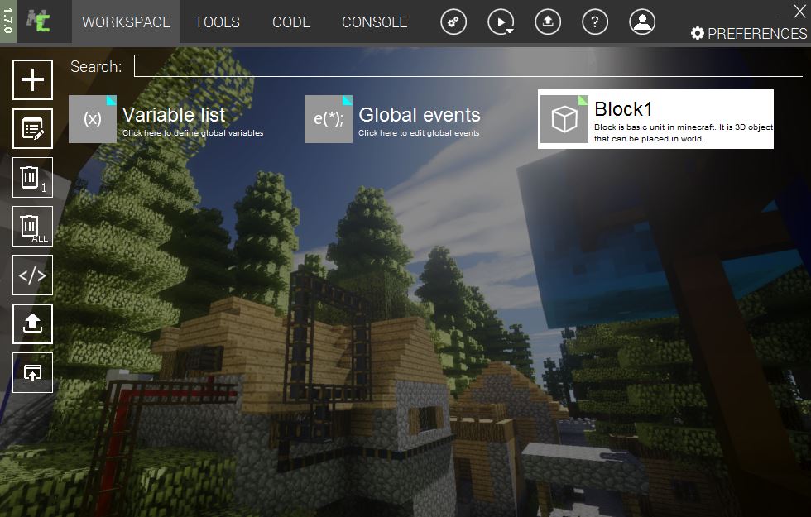Open PREFERENCES settings
Viewport: 811px width, 517px height.
(x=749, y=34)
